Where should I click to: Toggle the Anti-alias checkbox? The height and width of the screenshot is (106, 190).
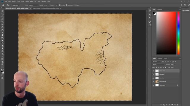pos(60,5)
